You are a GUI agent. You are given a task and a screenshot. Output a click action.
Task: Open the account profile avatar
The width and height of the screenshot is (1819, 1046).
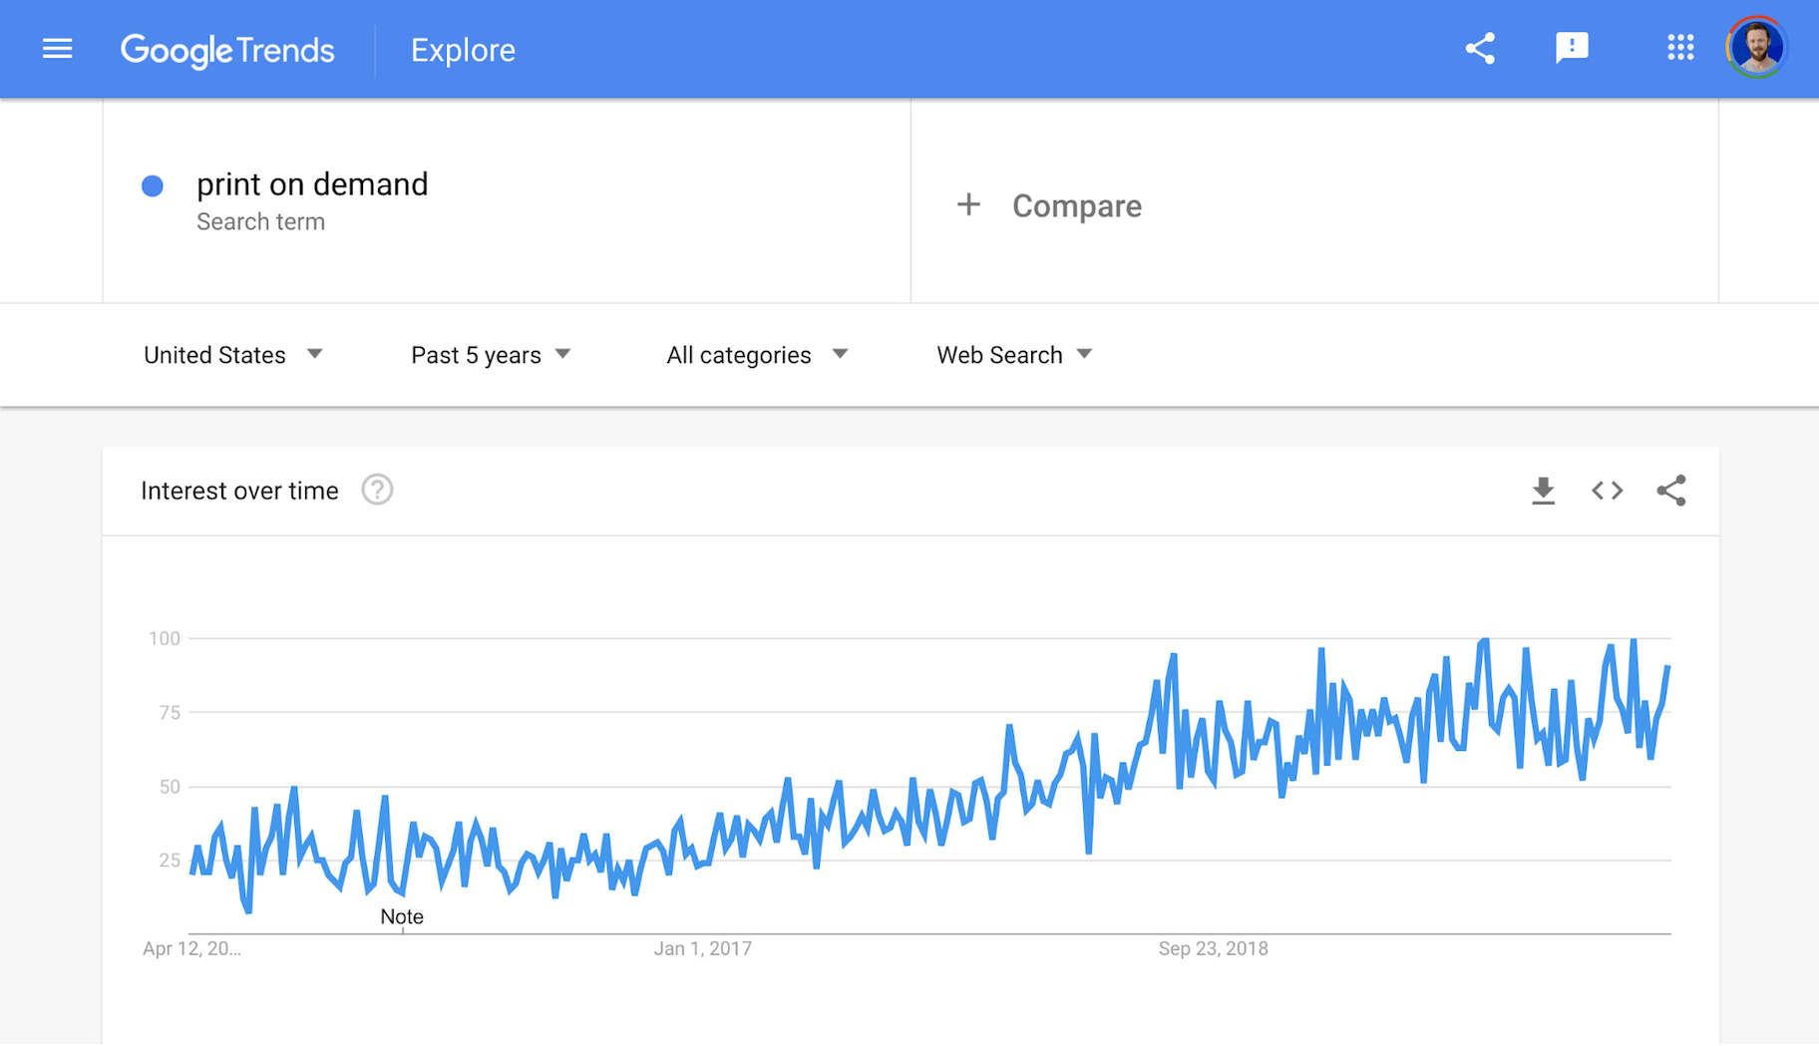click(x=1756, y=48)
